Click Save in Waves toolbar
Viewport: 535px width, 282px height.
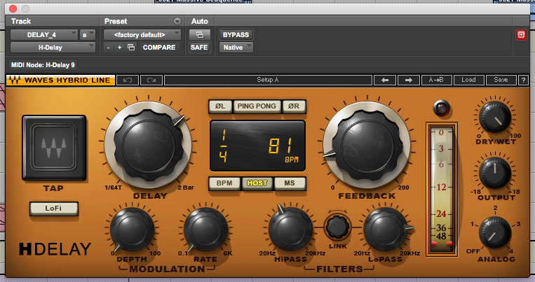pos(501,80)
